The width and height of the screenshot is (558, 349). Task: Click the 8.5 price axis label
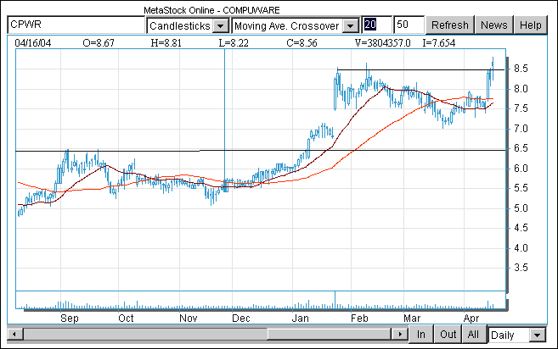click(521, 69)
